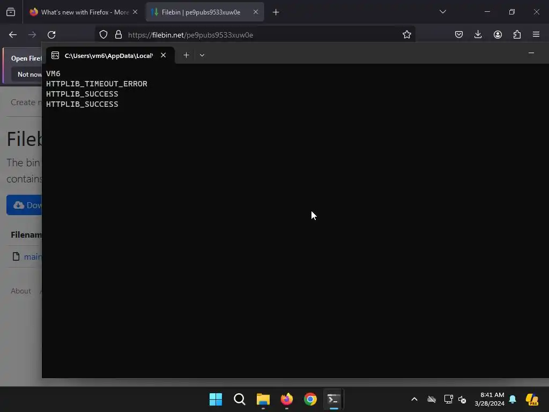Minimize the terminal window
Image resolution: width=549 pixels, height=412 pixels.
531,53
